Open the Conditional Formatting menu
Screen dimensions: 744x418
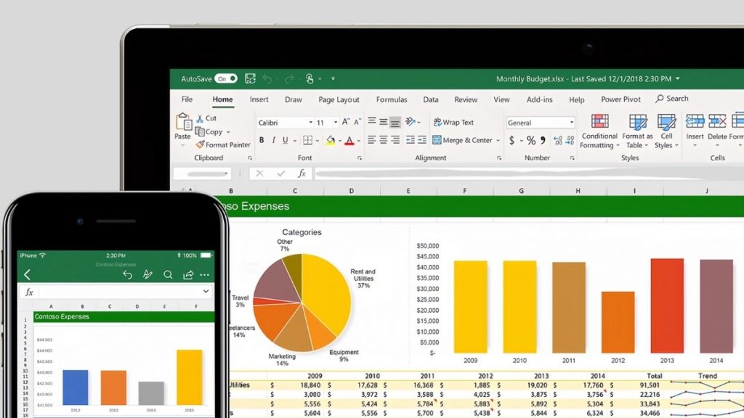tap(599, 131)
